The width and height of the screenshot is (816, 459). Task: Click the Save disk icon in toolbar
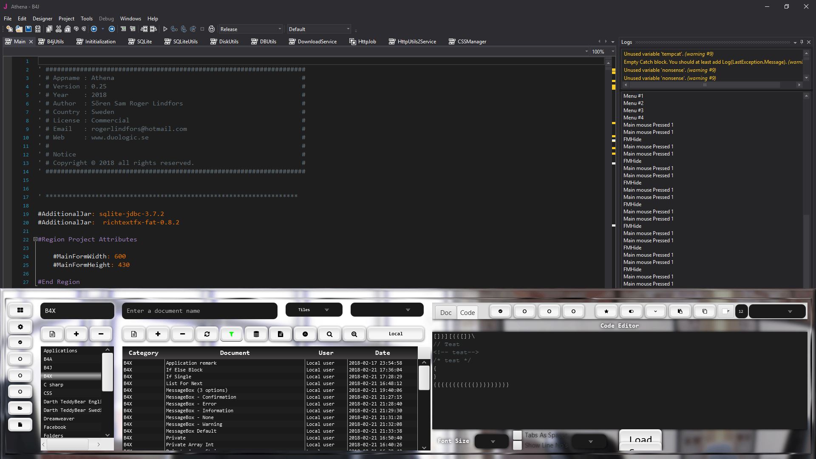pyautogui.click(x=28, y=29)
